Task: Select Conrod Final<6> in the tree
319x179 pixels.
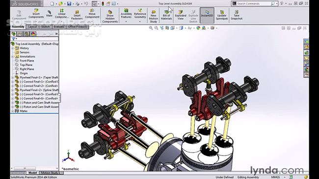Action: click(39, 98)
